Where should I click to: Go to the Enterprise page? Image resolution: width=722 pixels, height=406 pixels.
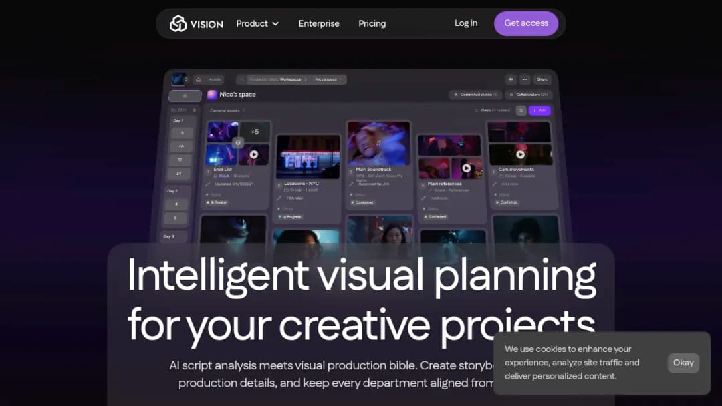[x=319, y=23]
